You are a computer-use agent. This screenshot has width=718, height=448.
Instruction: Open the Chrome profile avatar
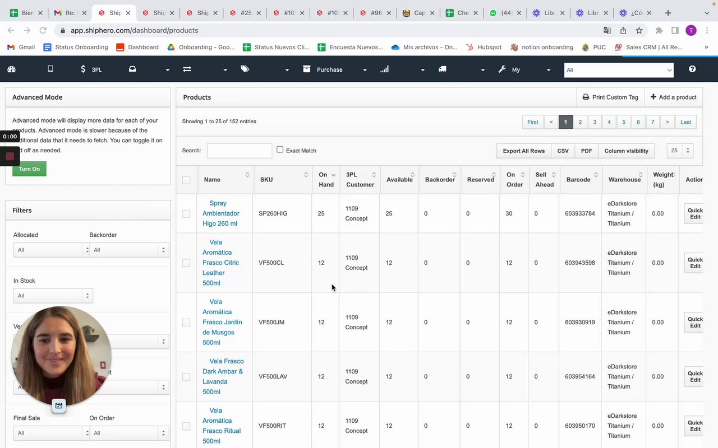(x=691, y=30)
